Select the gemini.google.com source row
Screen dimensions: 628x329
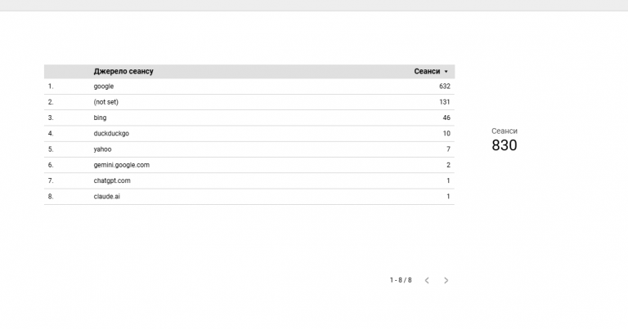click(x=249, y=165)
